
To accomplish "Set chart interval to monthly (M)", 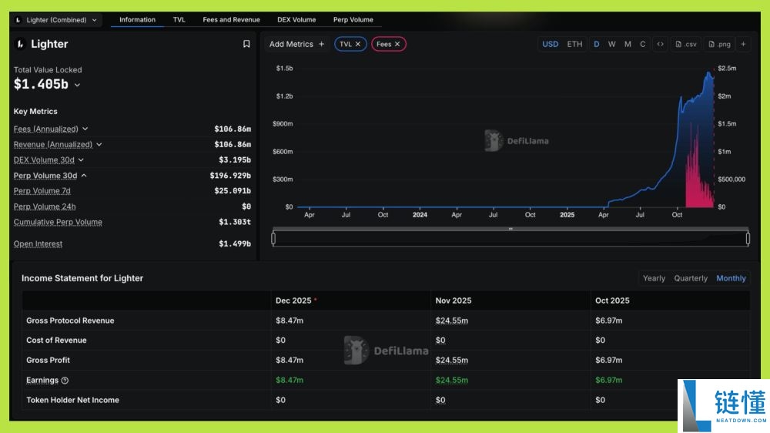I will (x=628, y=44).
